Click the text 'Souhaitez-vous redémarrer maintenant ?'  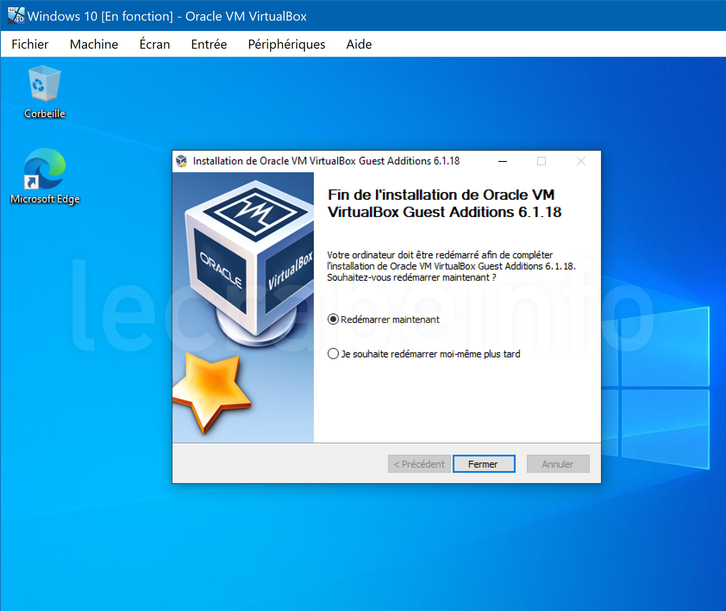412,277
